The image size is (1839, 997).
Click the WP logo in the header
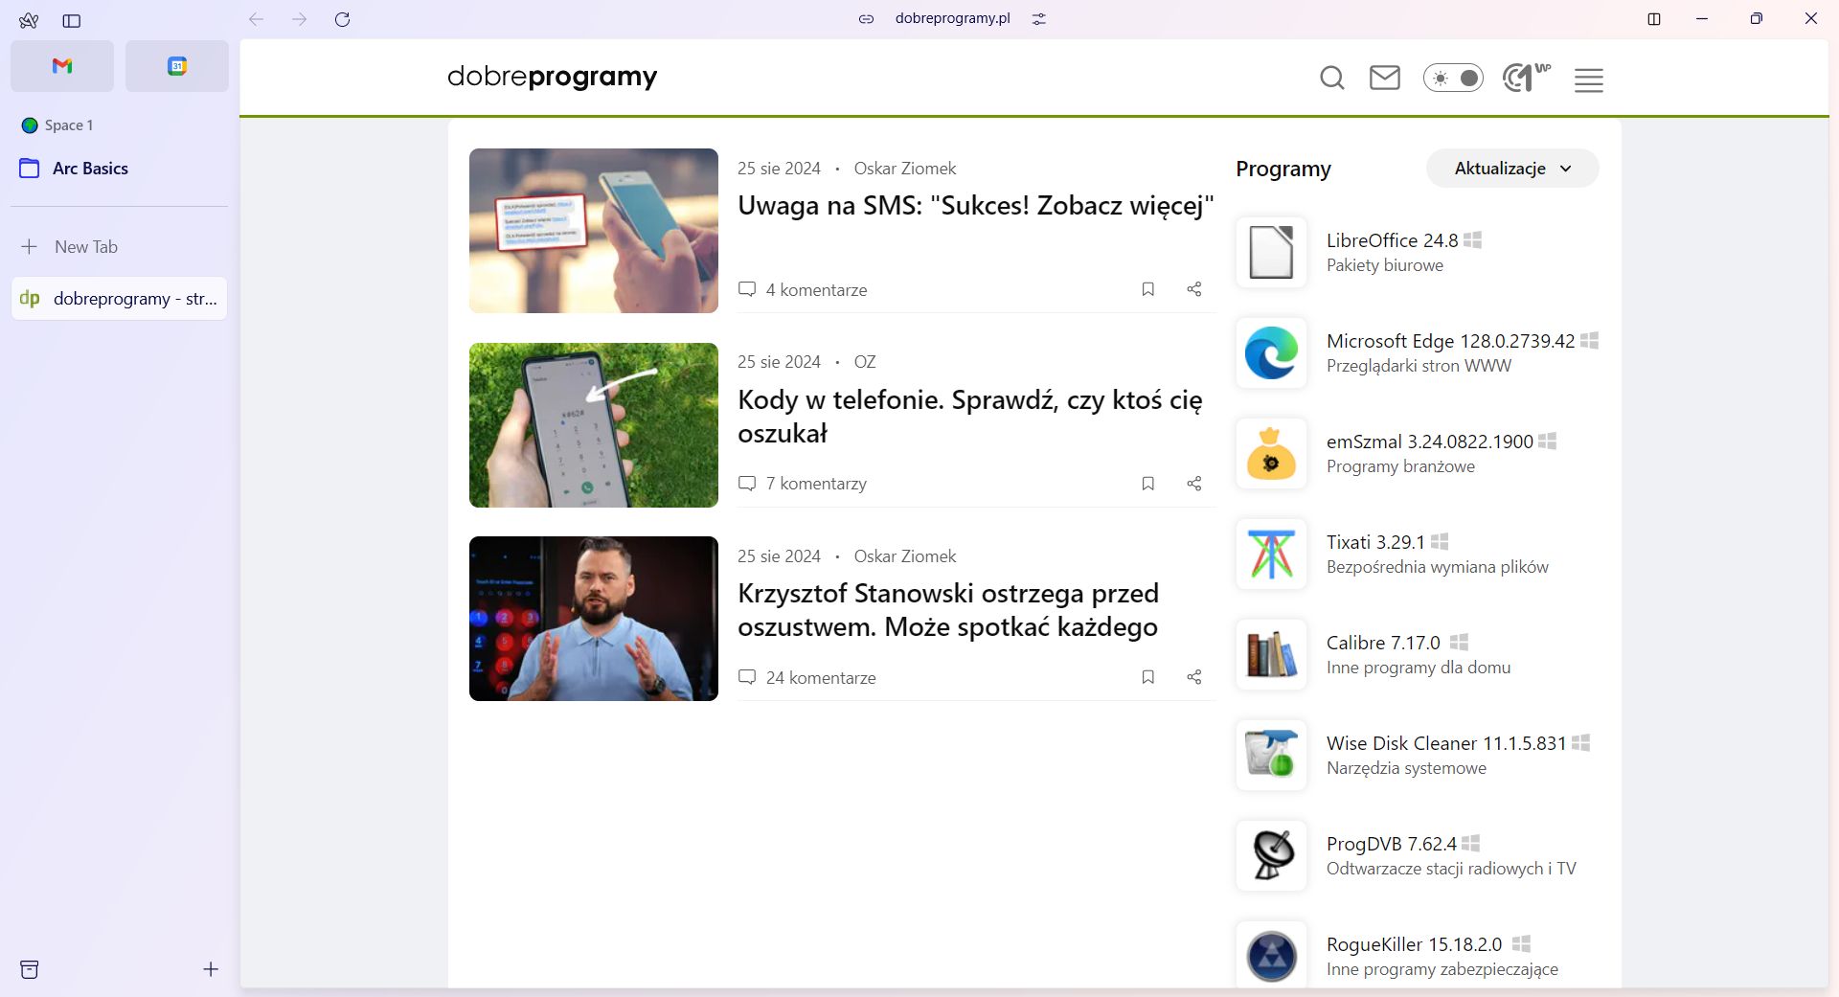point(1525,79)
